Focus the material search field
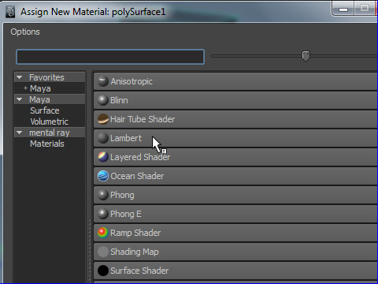The image size is (378, 284). (x=110, y=57)
